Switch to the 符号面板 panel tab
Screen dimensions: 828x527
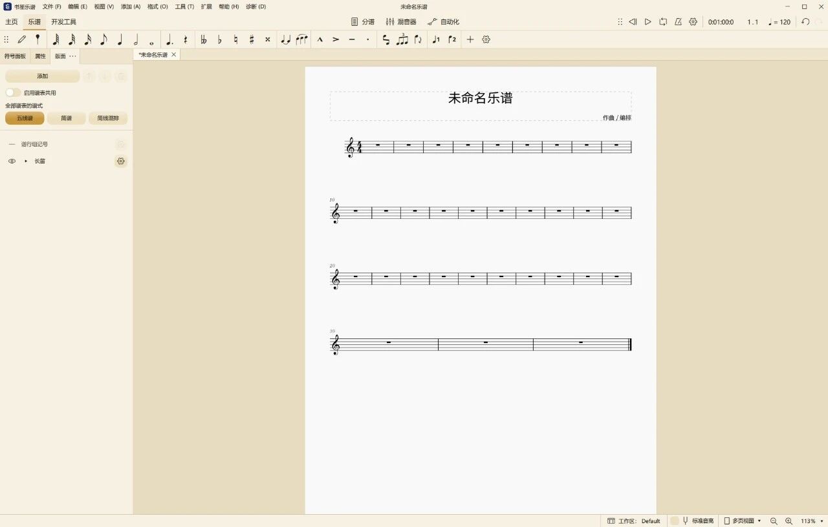(x=15, y=56)
